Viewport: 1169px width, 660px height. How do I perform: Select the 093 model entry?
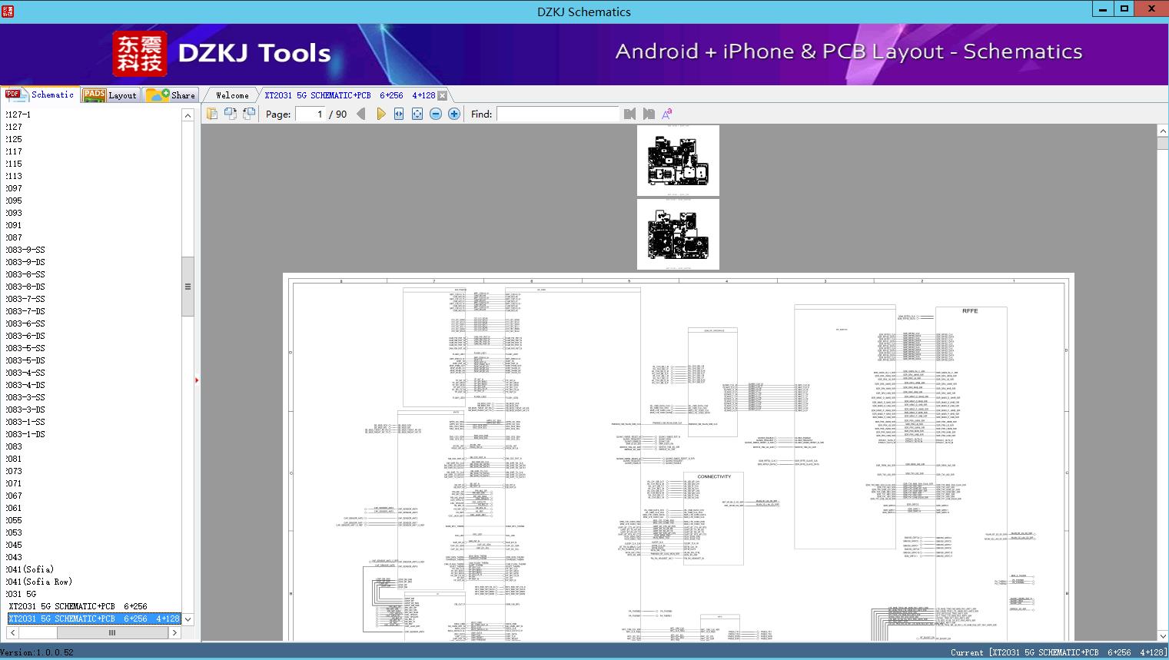(15, 213)
